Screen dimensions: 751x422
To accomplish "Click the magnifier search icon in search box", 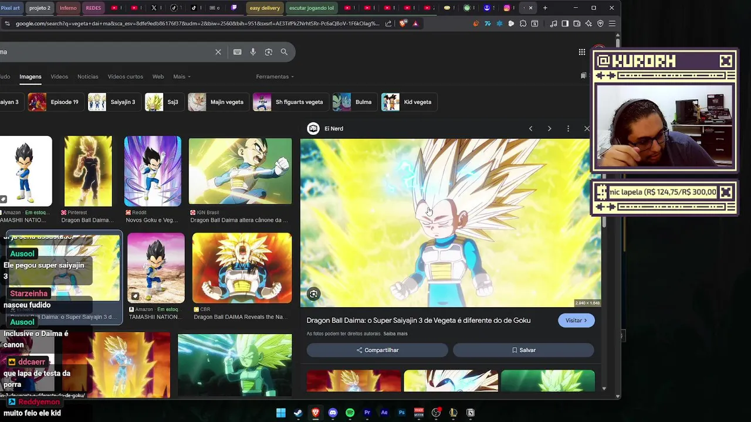I will (284, 52).
